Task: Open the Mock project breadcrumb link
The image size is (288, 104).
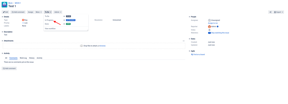Action: (x=10, y=3)
